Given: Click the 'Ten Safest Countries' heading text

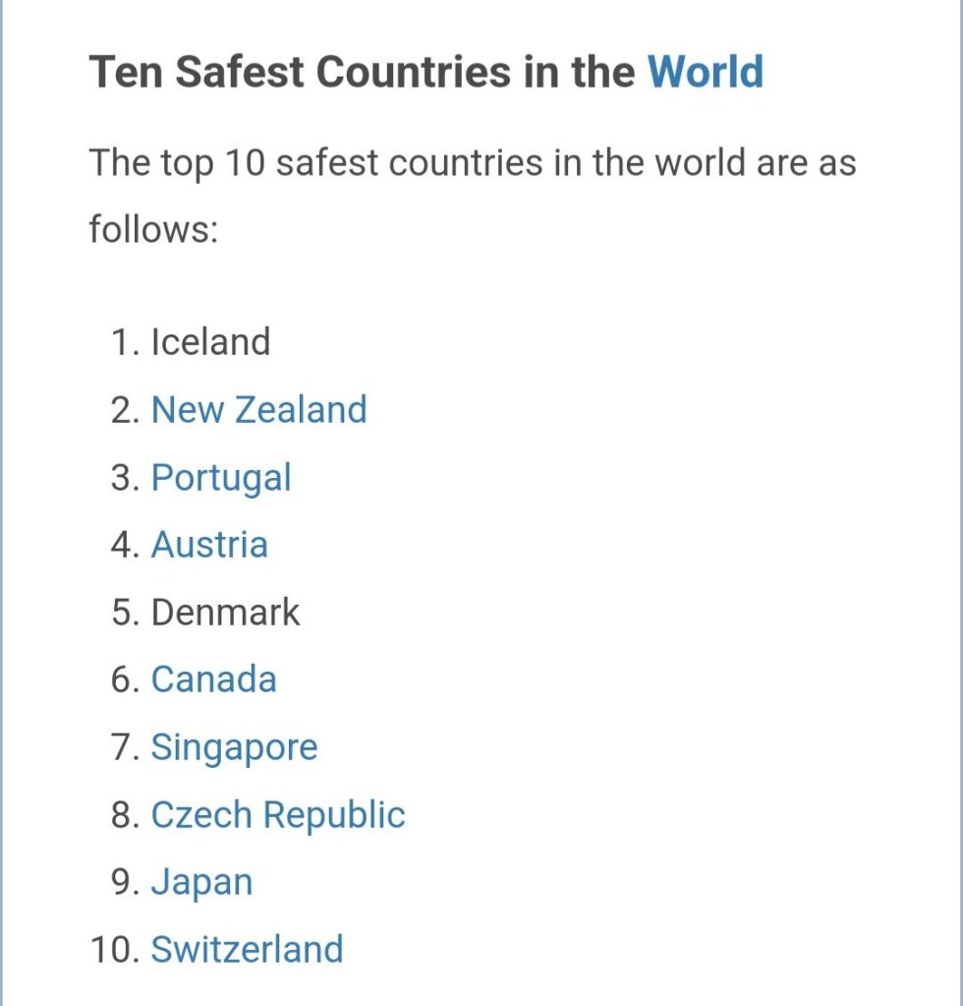Looking at the screenshot, I should click(x=364, y=73).
